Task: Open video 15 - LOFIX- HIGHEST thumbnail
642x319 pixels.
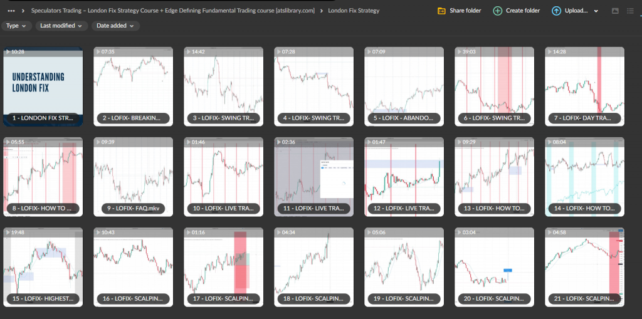Action: [43, 267]
